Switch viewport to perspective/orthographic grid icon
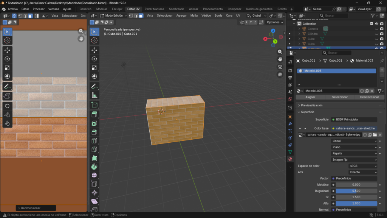Viewport: 387px width, 218px height. coord(280,75)
